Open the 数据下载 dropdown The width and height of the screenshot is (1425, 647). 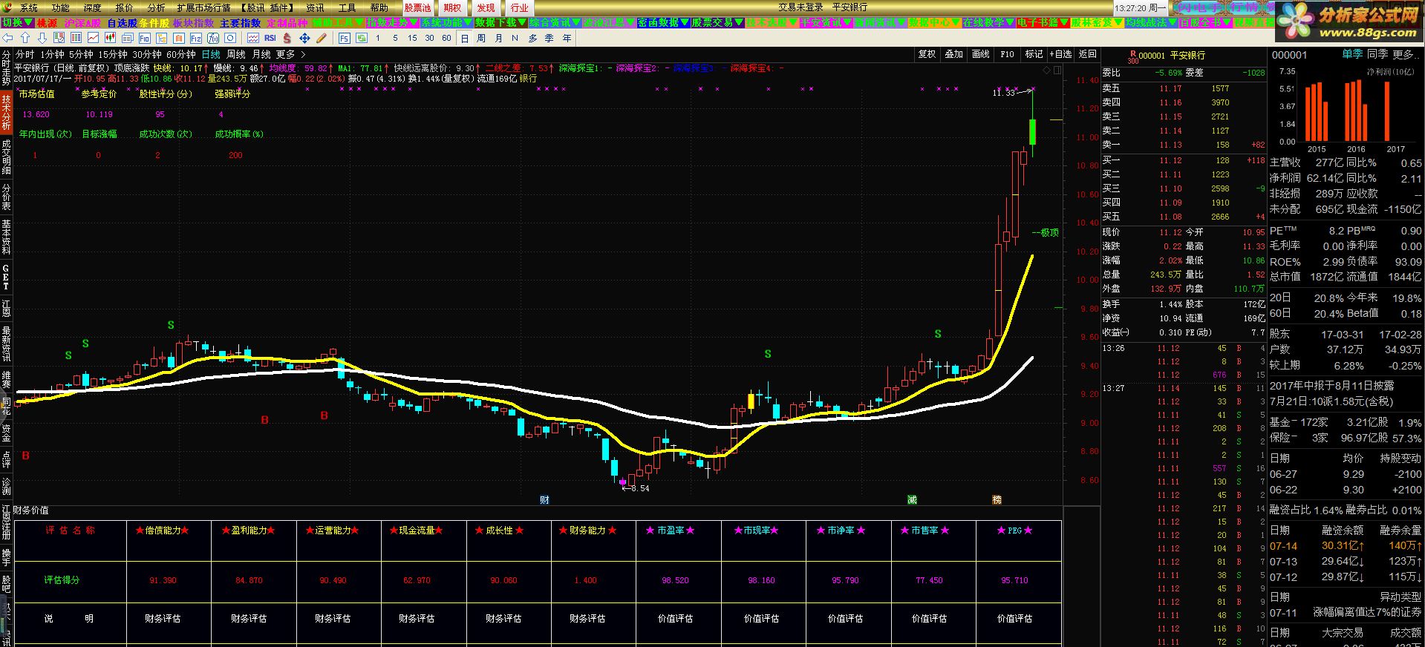[x=501, y=23]
